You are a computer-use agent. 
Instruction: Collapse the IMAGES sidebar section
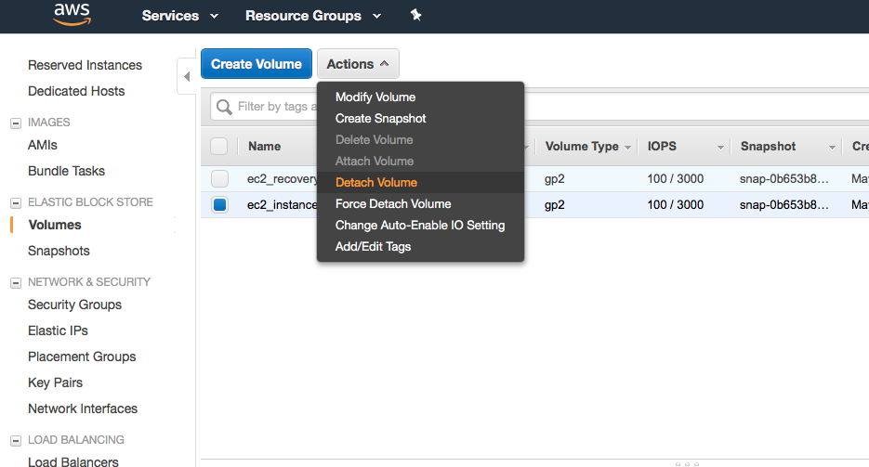pos(16,123)
